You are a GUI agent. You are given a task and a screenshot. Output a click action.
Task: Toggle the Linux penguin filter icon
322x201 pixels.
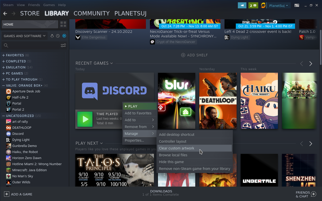tap(52, 36)
